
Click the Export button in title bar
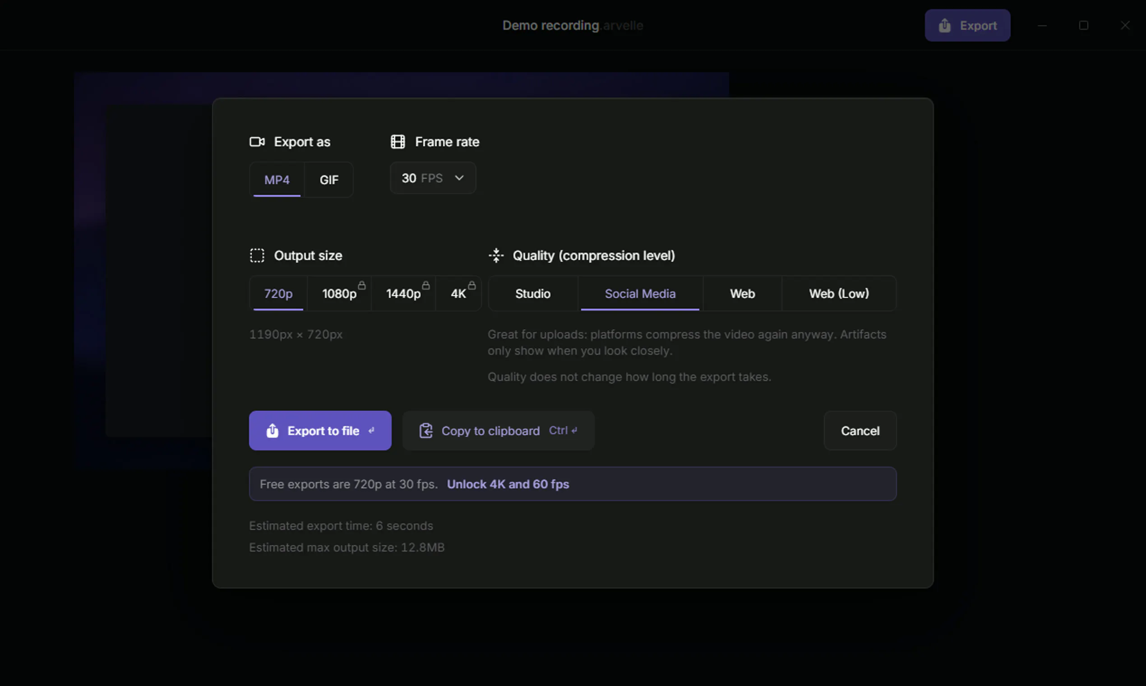click(x=967, y=25)
